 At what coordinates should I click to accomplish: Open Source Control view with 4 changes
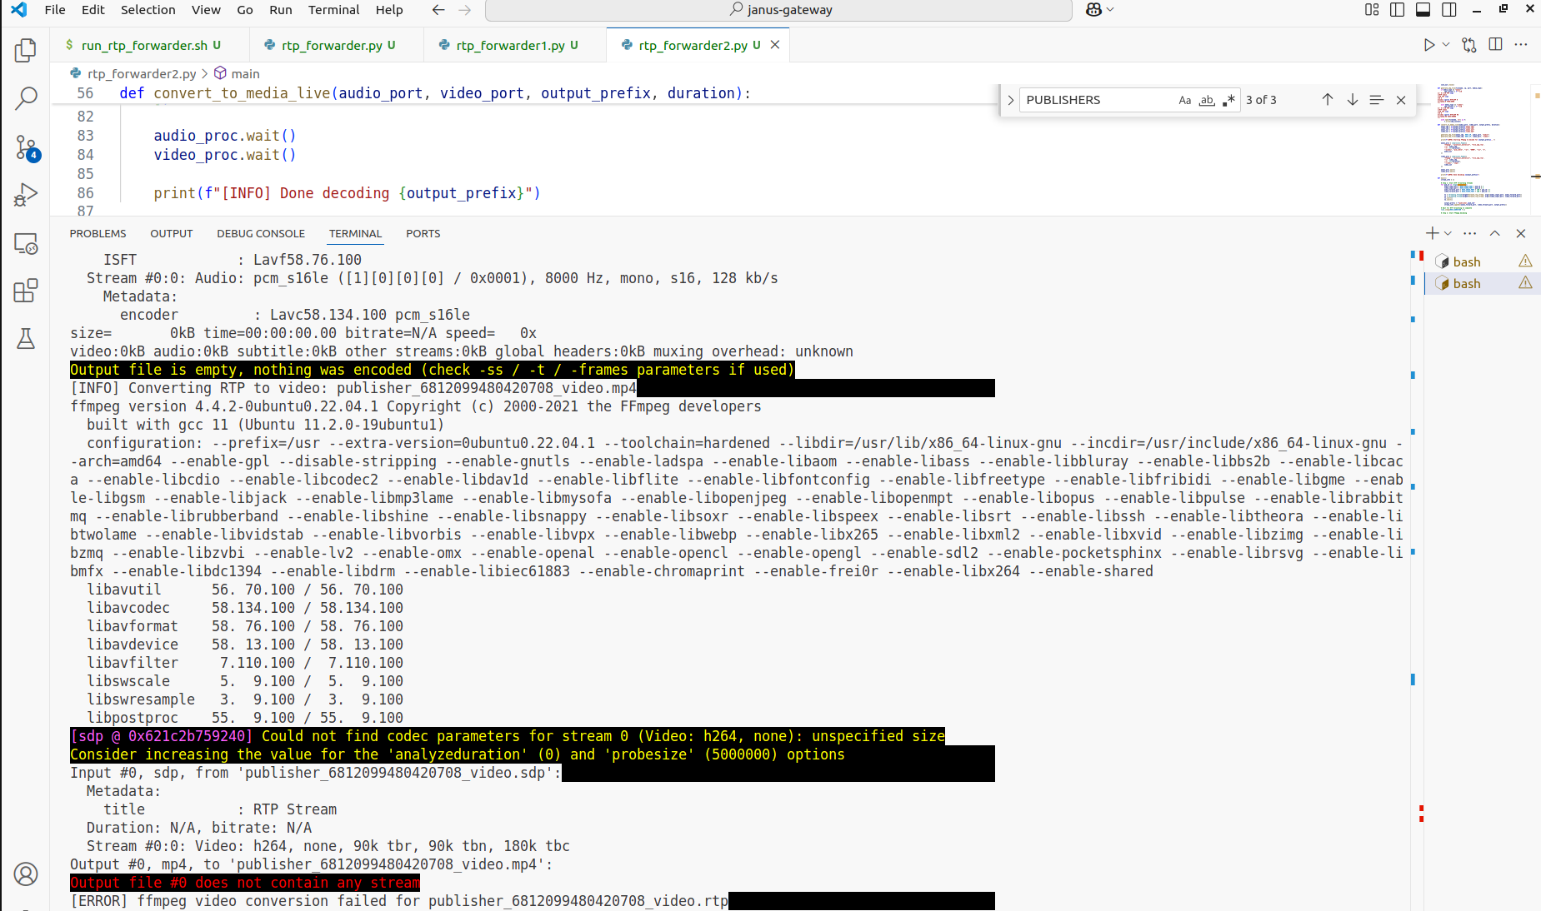point(26,148)
